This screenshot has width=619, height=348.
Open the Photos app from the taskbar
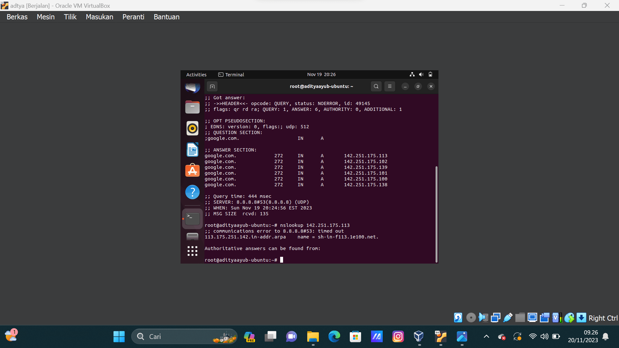coord(462,337)
